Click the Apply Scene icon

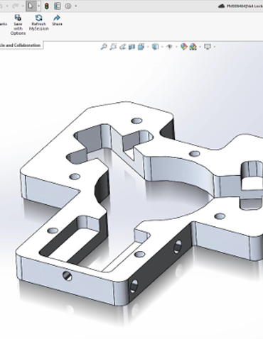coord(193,47)
